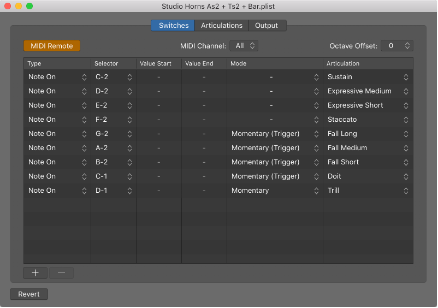Click the Value Start cell for G-2 row

click(158, 134)
